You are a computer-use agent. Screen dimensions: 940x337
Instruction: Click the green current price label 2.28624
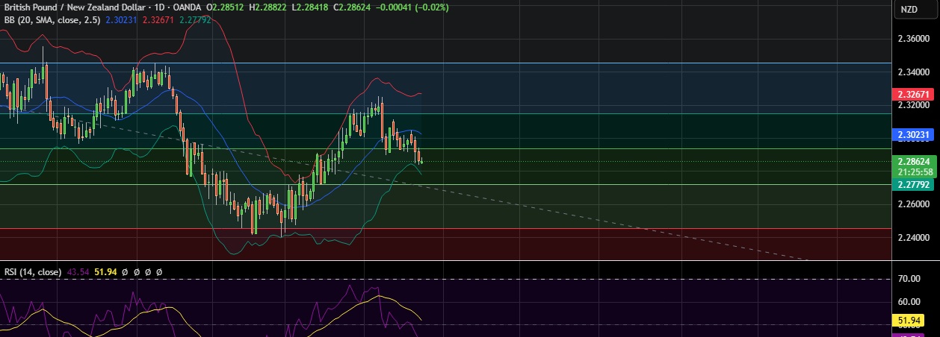tap(913, 161)
